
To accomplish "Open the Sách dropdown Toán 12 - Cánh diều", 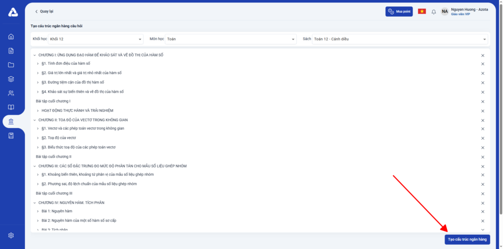I will pyautogui.click(x=400, y=39).
